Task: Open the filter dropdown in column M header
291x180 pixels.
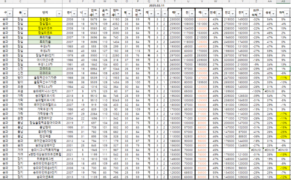Action: [107, 14]
